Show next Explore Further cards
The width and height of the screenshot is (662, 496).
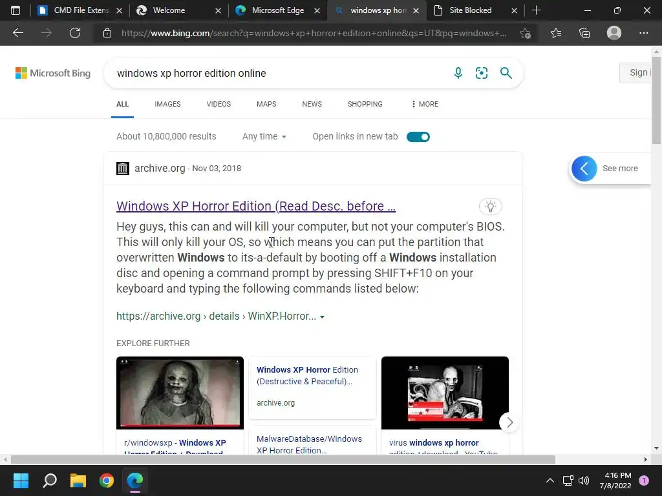pyautogui.click(x=509, y=422)
